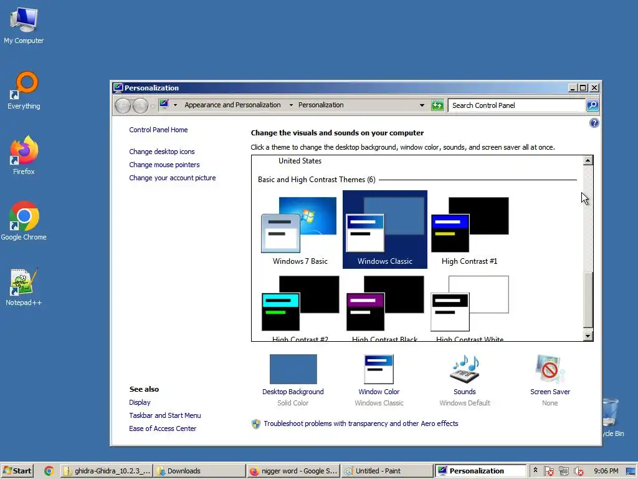
Task: Click the Control Panel icon in address bar
Action: click(x=164, y=105)
